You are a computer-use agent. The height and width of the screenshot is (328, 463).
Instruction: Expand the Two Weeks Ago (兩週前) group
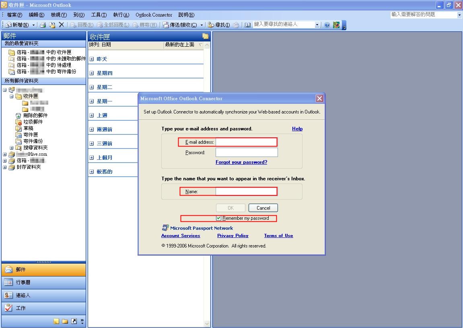[92, 130]
